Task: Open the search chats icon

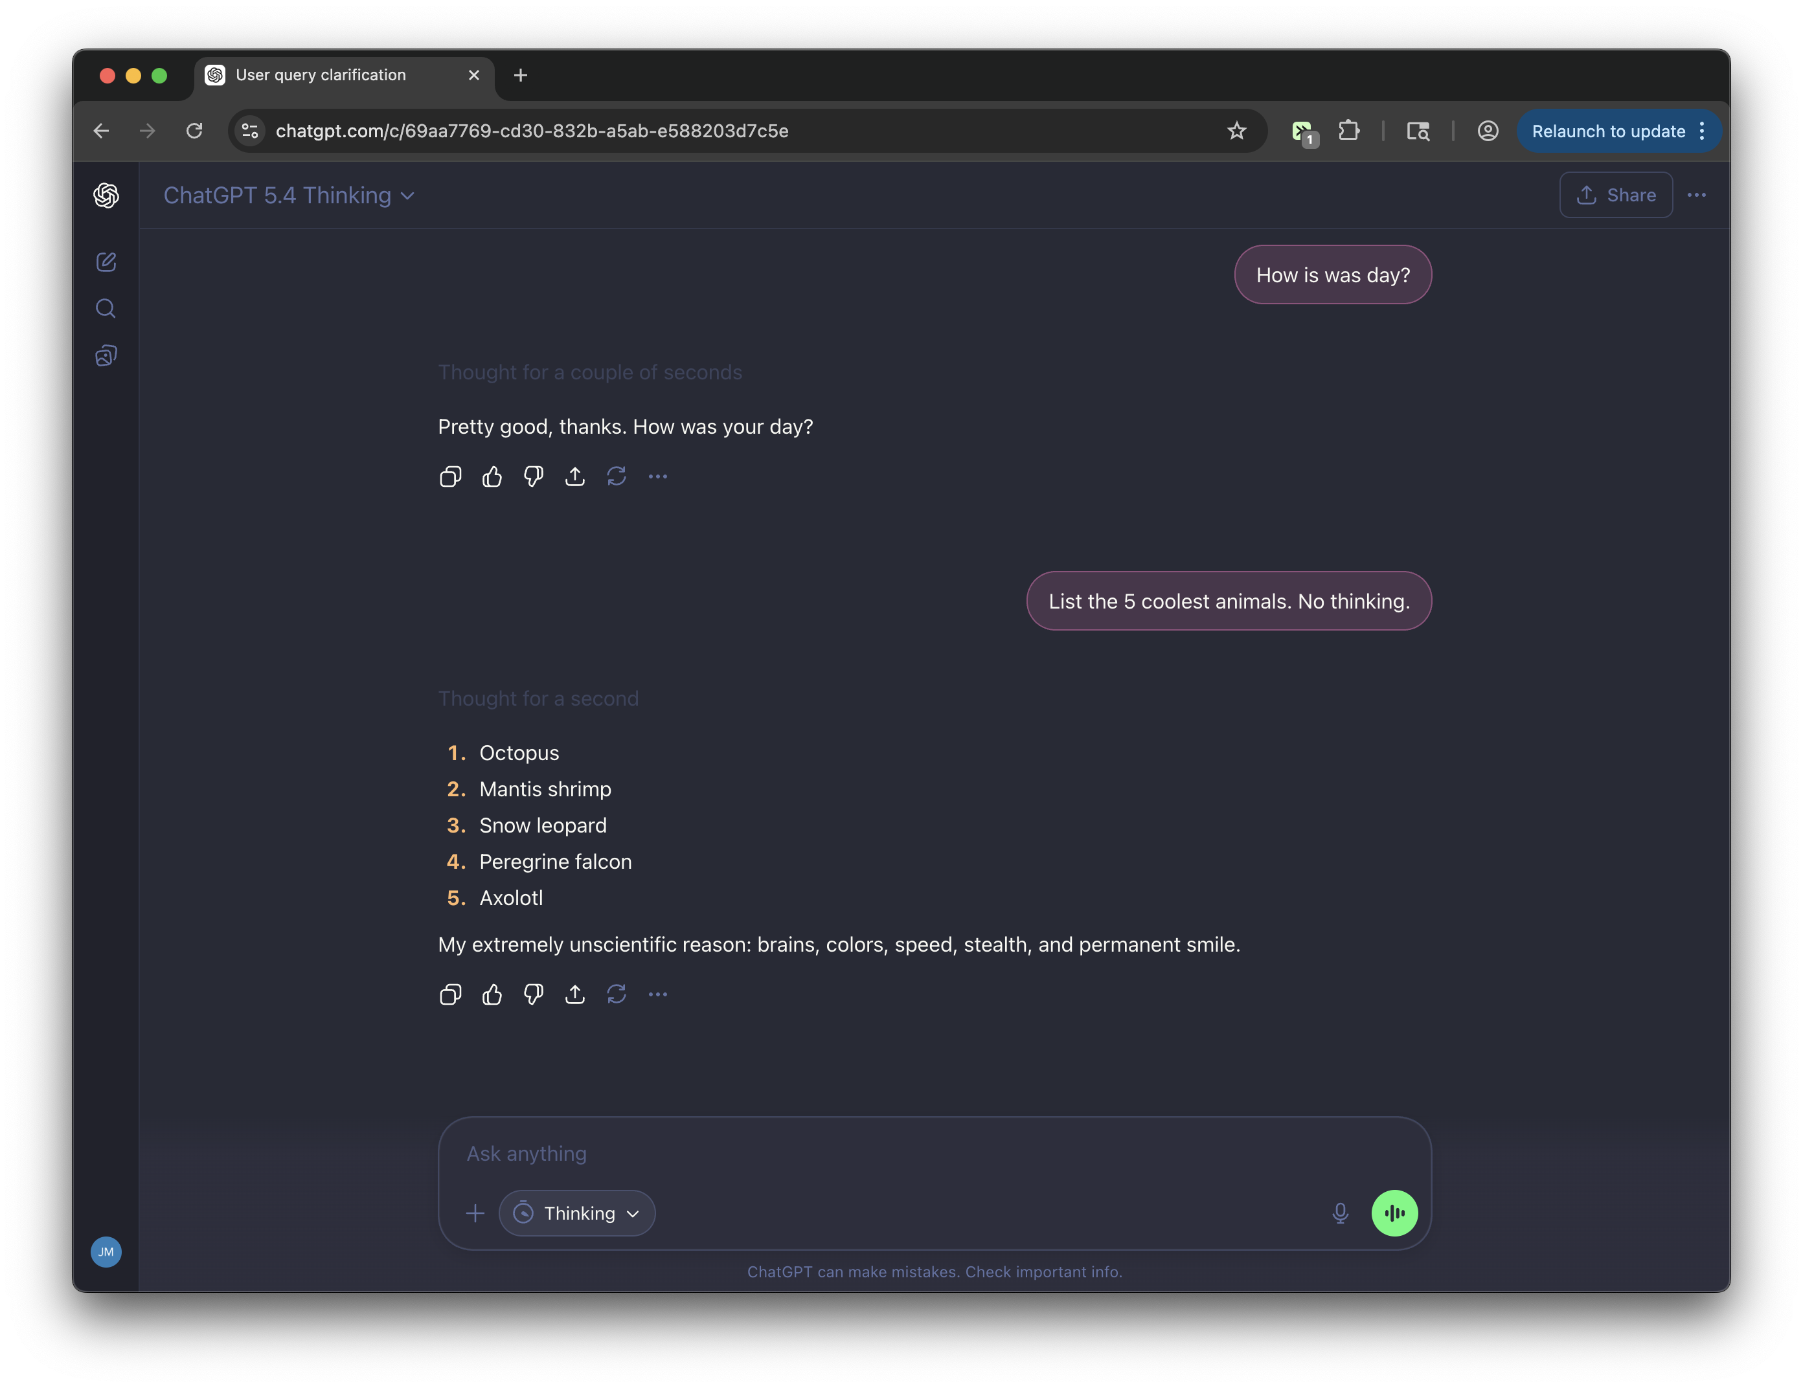Action: 106,309
